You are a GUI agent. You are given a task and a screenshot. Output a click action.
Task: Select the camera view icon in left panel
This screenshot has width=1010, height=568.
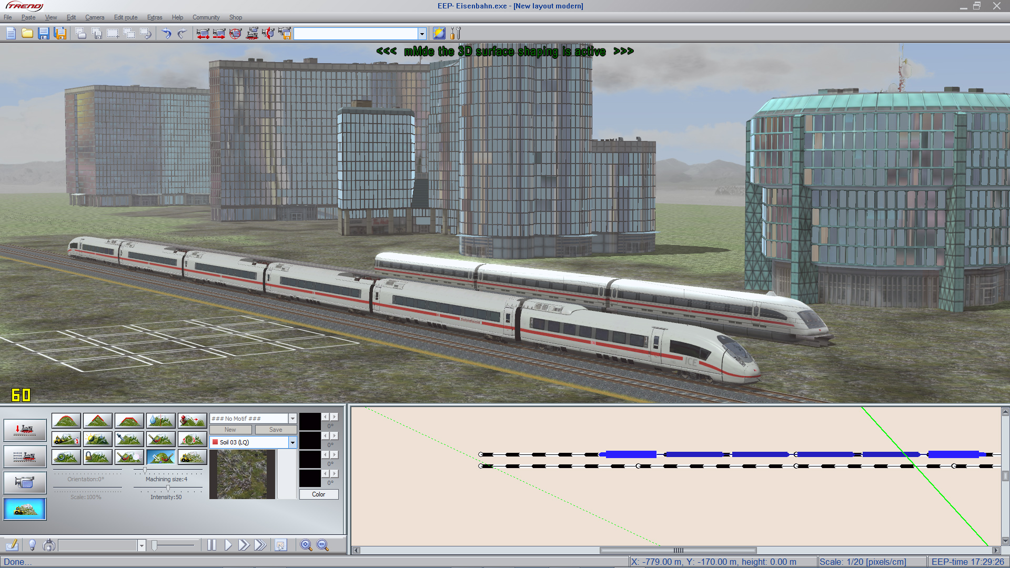25,482
